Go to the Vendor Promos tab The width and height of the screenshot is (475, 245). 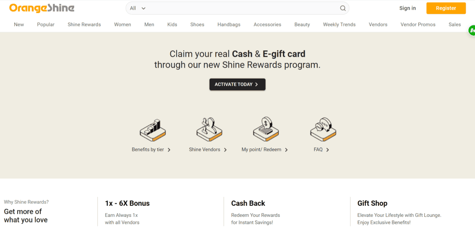[418, 24]
